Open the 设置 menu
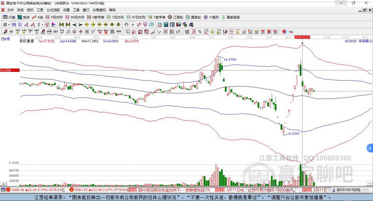The width and height of the screenshot is (373, 201). (66, 10)
